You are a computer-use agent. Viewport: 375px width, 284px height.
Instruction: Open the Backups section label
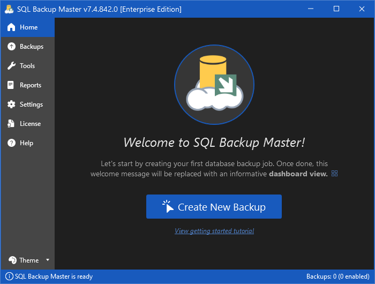32,47
